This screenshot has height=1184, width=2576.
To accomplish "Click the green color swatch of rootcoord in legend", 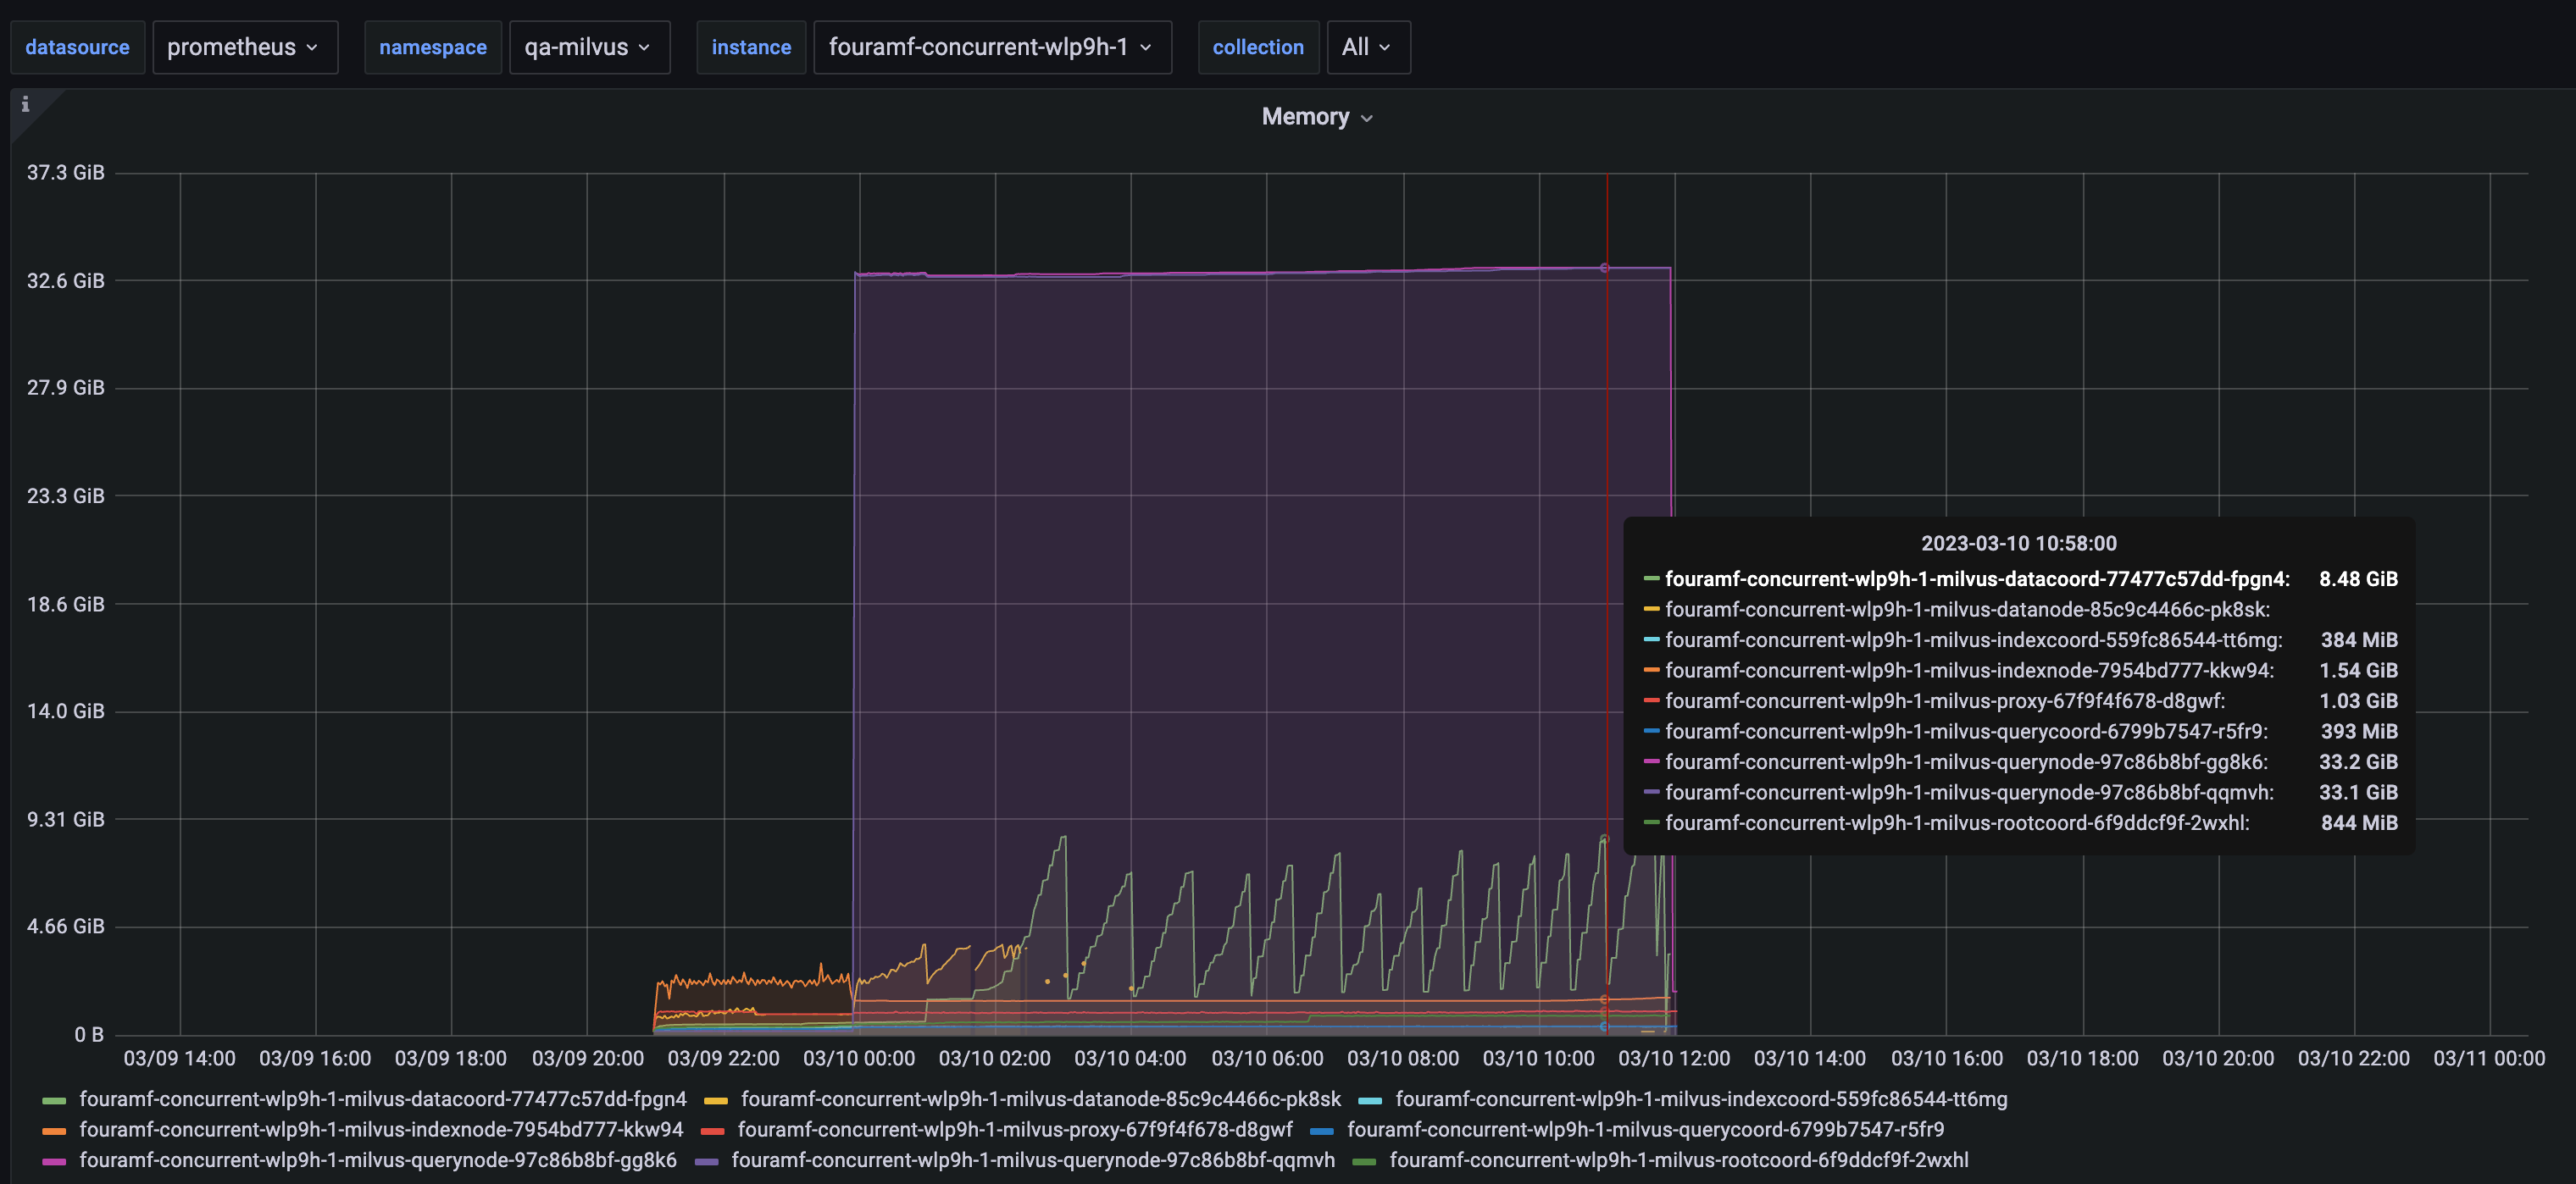I will [1366, 1160].
